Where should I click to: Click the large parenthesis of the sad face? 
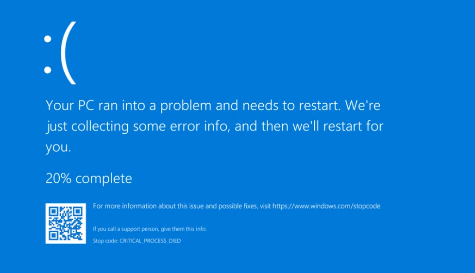click(68, 53)
